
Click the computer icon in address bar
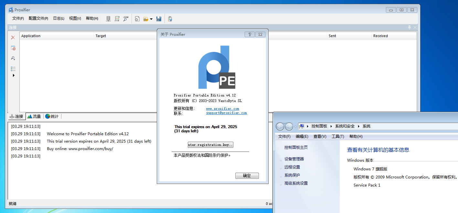[302, 126]
